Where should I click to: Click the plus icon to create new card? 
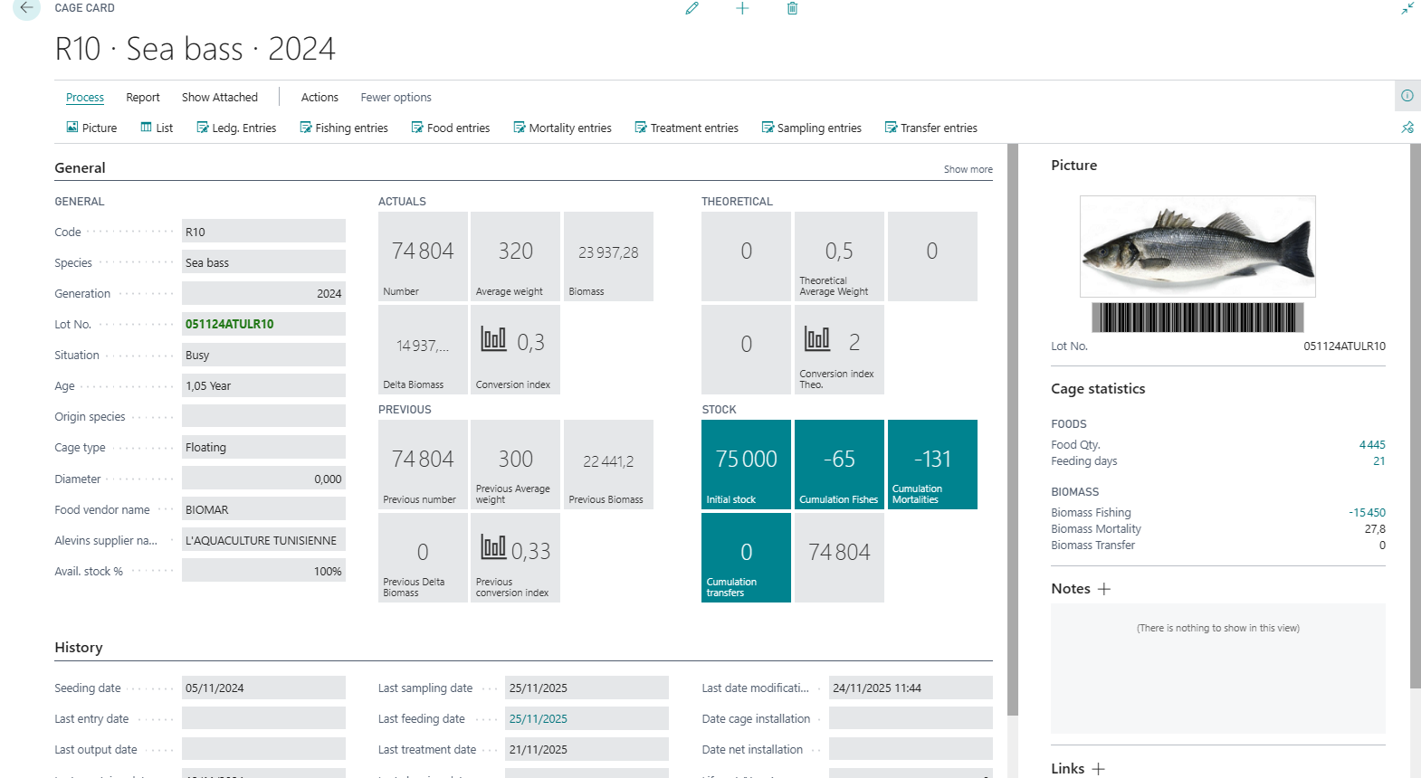(x=742, y=8)
